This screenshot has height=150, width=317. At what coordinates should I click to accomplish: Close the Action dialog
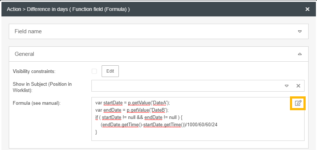307,9
